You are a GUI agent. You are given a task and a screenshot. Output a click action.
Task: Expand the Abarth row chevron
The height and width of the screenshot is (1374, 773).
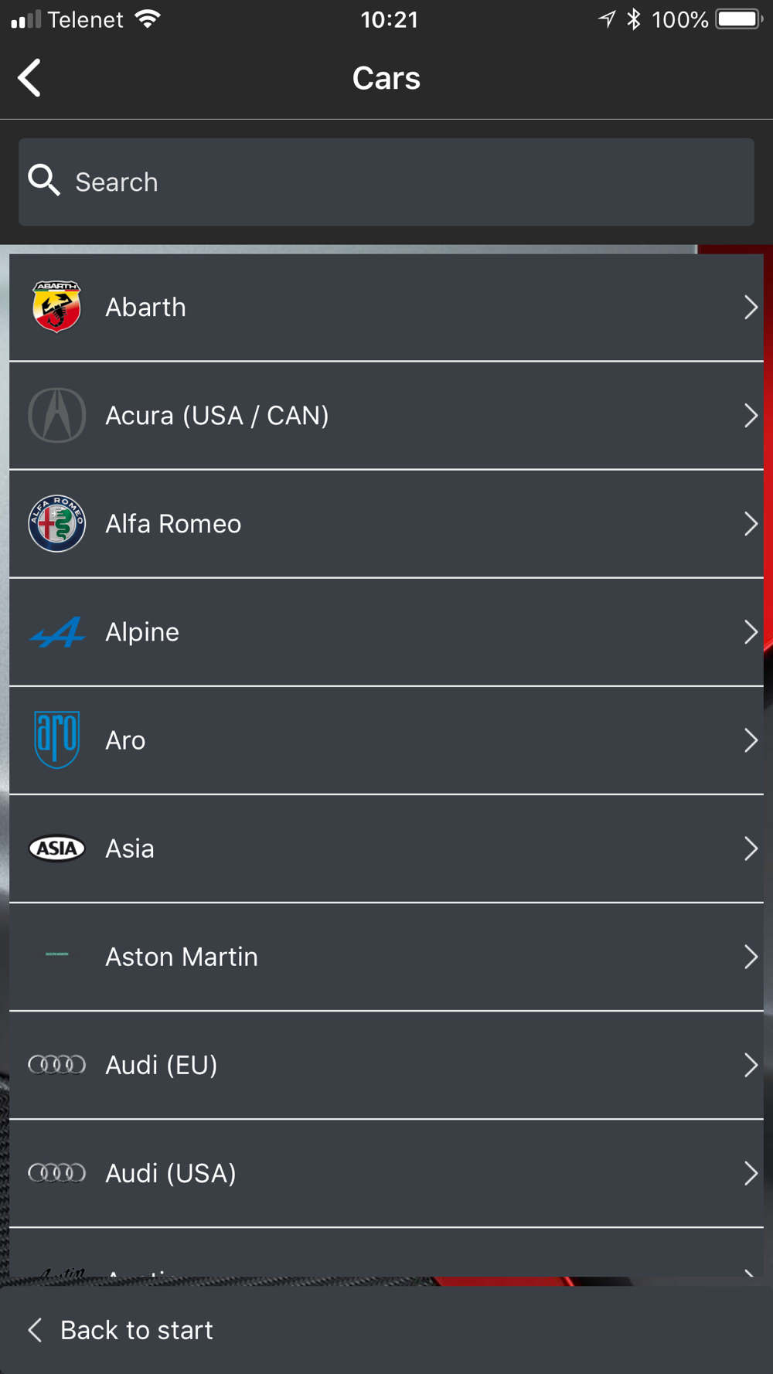pyautogui.click(x=750, y=308)
